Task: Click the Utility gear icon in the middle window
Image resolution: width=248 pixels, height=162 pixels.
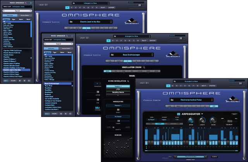Action: (87, 38)
